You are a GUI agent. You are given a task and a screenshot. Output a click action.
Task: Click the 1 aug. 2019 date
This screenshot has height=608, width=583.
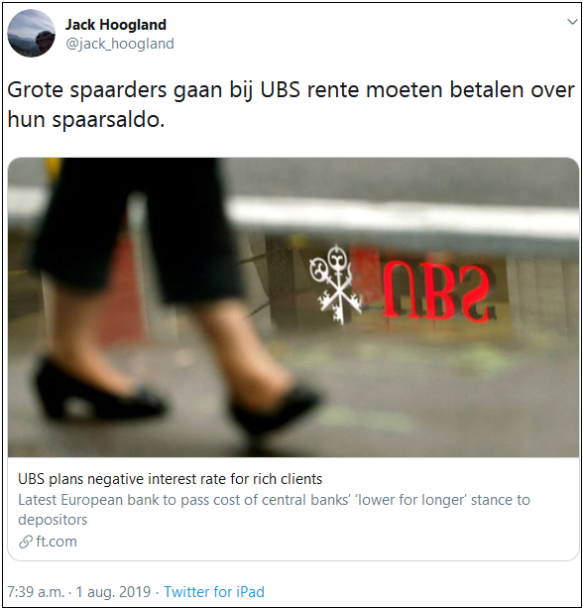point(113,592)
